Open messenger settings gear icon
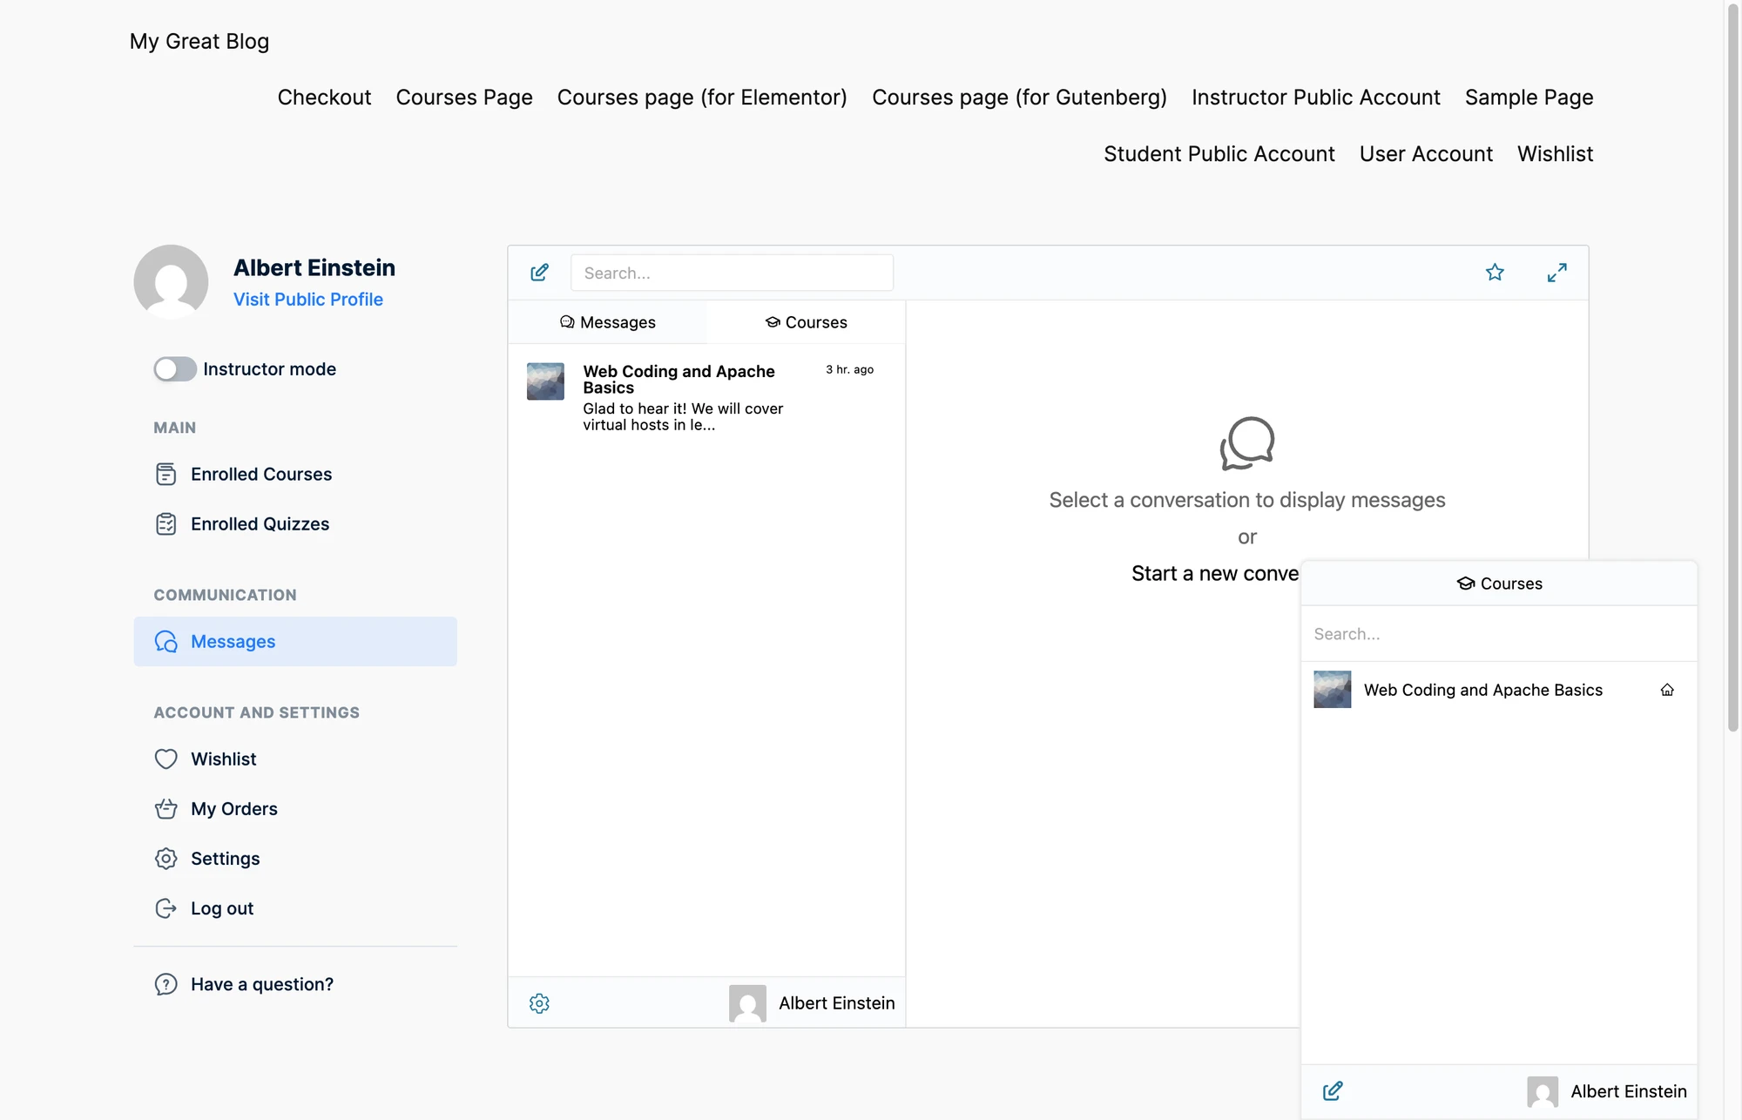The image size is (1742, 1120). [539, 1003]
